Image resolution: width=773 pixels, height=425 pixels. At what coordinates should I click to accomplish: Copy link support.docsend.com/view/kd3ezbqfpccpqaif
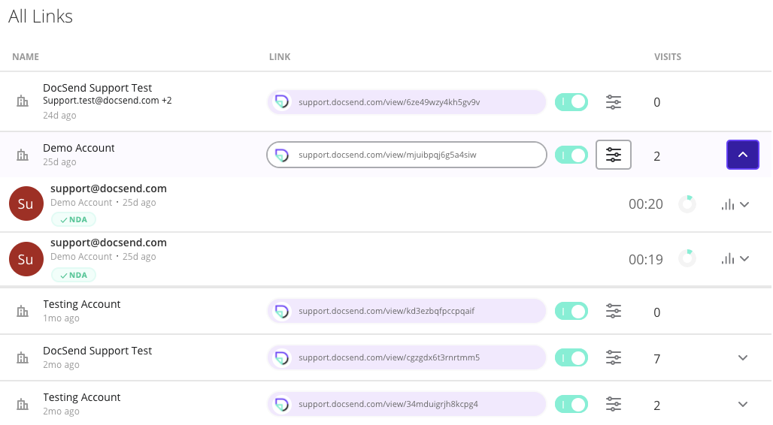pos(407,311)
